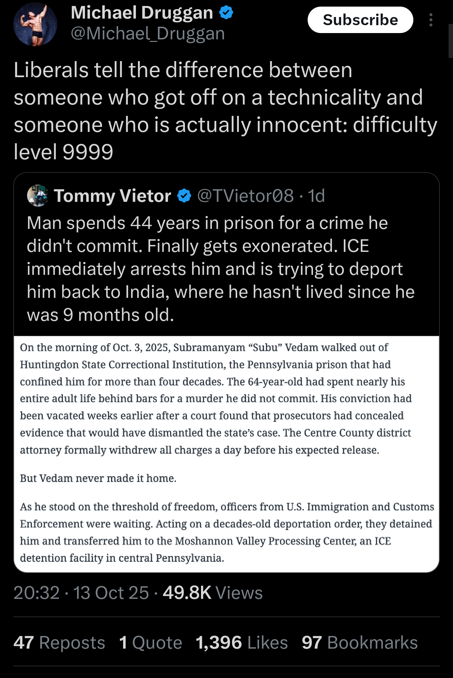453x678 pixels.
Task: Visit the @Michael_Druggan handle link
Action: [x=148, y=33]
